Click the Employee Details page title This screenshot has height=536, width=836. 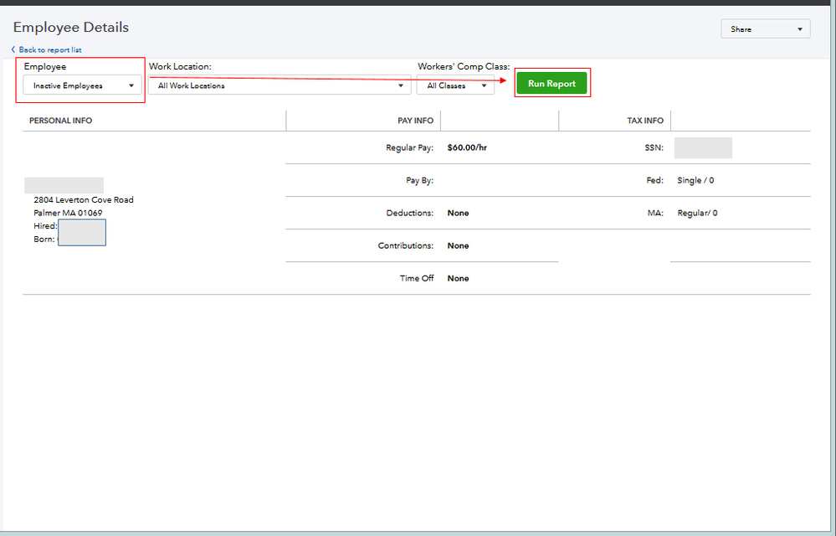click(x=71, y=27)
